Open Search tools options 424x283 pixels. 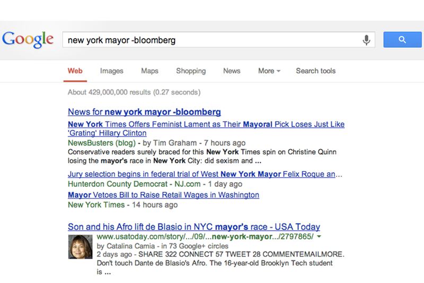tap(315, 71)
